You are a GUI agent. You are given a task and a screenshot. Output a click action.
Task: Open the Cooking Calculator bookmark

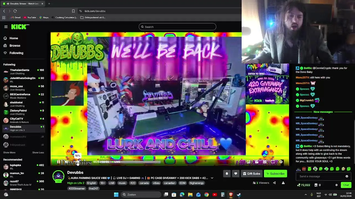click(x=64, y=17)
